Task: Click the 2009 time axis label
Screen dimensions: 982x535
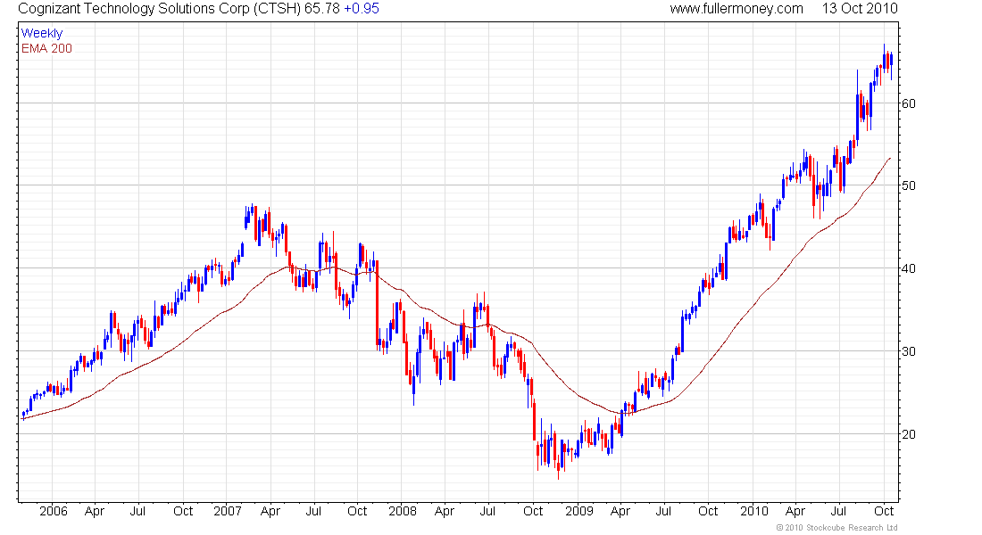Action: pos(578,511)
